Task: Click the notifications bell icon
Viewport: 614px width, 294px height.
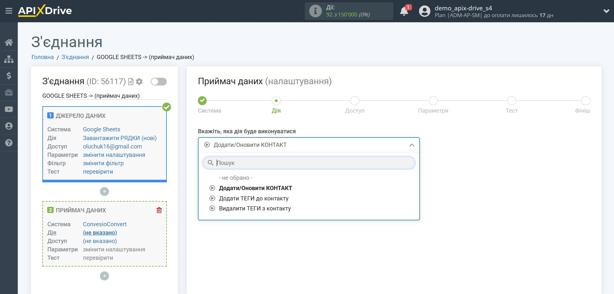Action: coord(404,12)
